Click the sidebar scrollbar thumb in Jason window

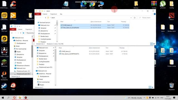(57, 24)
